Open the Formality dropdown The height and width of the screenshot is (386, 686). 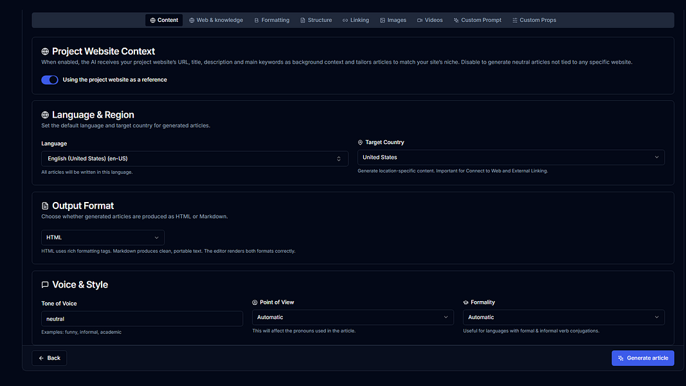coord(563,317)
